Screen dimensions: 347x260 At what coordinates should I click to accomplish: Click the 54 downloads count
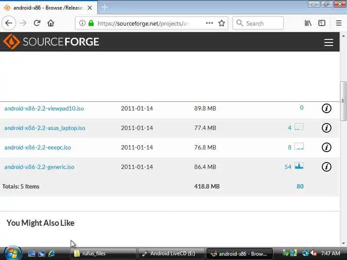click(x=288, y=167)
